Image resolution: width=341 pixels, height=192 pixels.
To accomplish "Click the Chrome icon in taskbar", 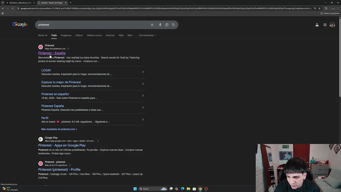I will pyautogui.click(x=200, y=189).
